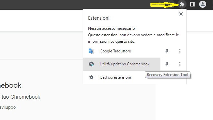Viewport: 213px width, 120px height.
Task: Open more options for Utilità ripristino Chromebook
Action: pos(180,64)
